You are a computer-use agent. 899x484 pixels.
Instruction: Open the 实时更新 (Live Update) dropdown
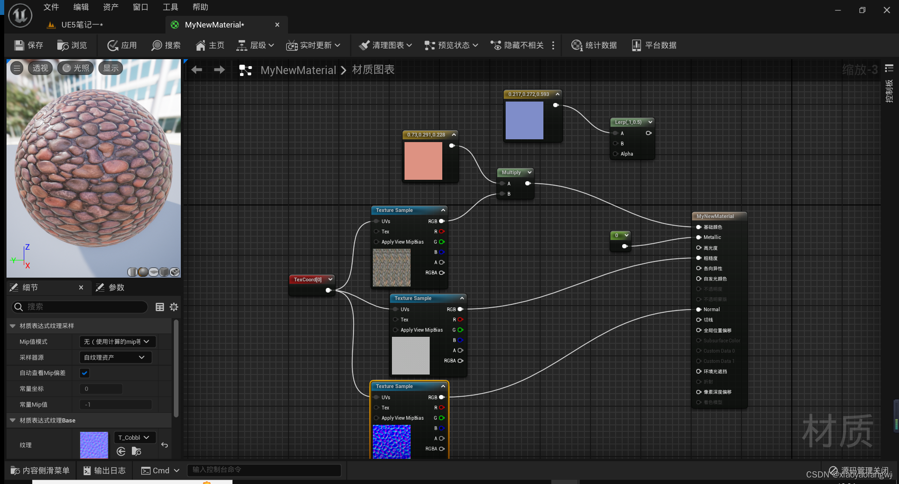[313, 45]
